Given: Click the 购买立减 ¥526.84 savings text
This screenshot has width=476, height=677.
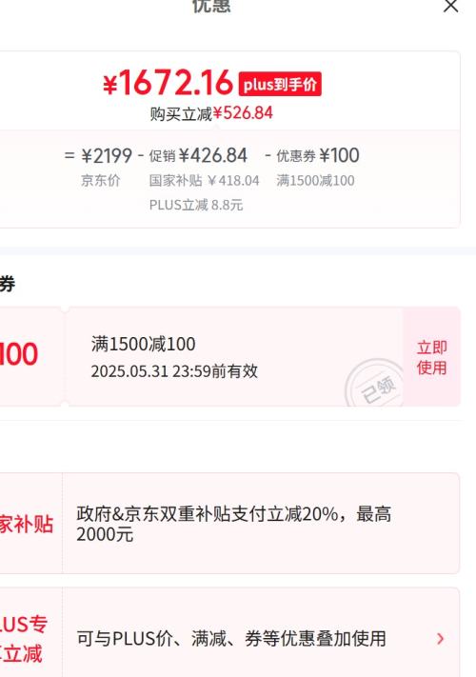Looking at the screenshot, I should pyautogui.click(x=211, y=113).
